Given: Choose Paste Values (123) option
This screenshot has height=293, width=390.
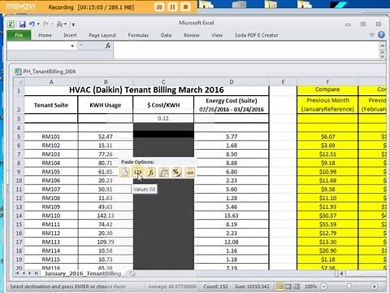Looking at the screenshot, I should click(137, 172).
